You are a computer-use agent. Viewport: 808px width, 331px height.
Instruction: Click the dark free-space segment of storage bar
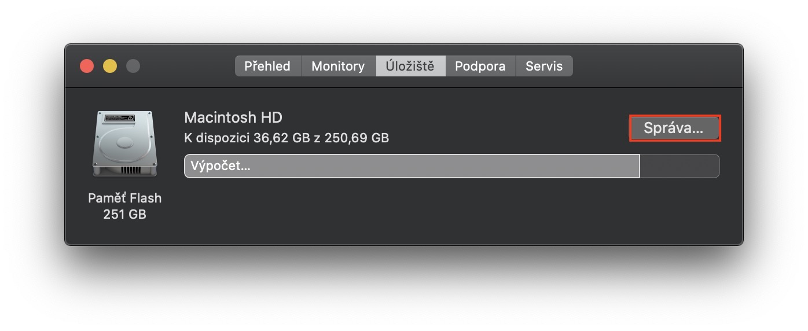[x=679, y=167]
